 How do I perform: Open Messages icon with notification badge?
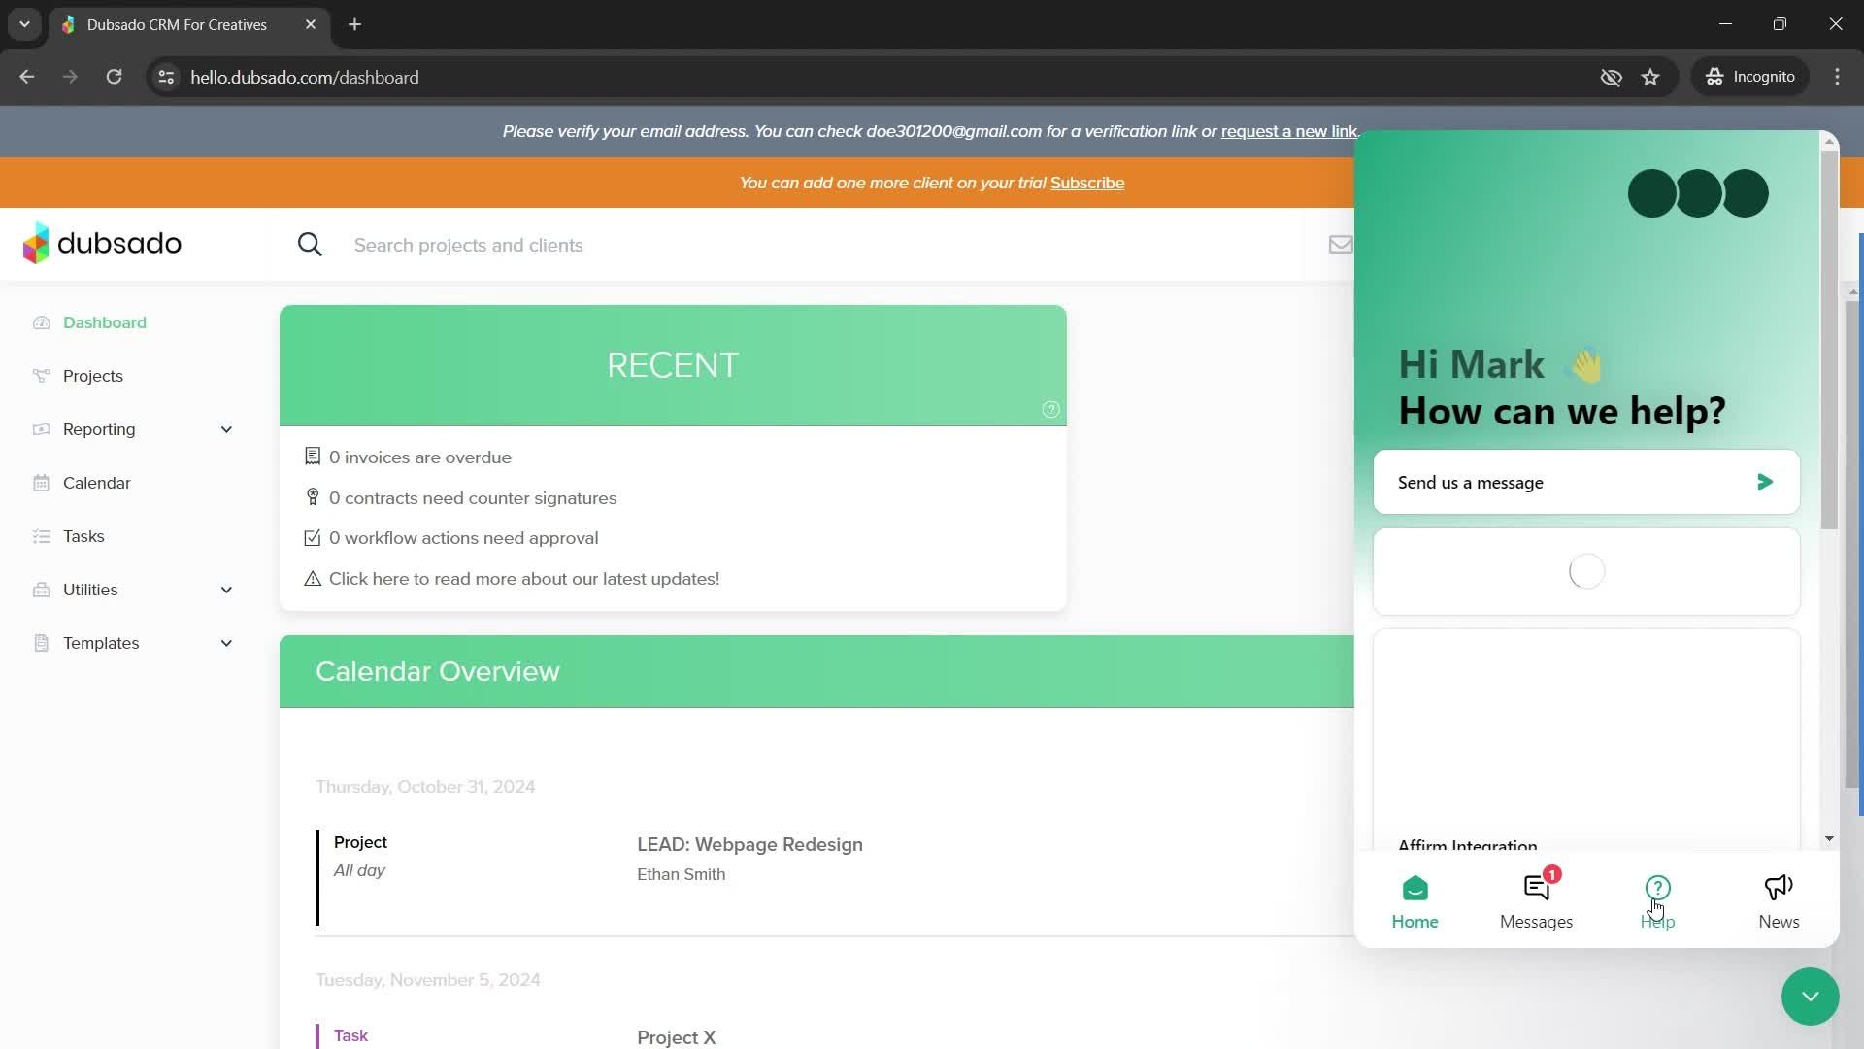click(x=1539, y=886)
